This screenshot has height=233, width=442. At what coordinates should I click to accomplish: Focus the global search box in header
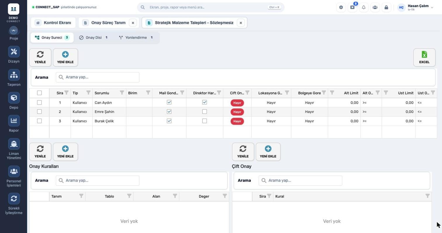[210, 7]
